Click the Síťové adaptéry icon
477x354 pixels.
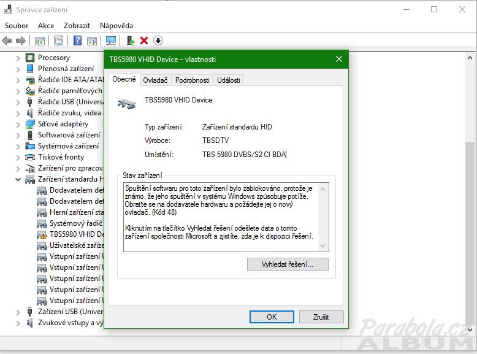click(30, 124)
